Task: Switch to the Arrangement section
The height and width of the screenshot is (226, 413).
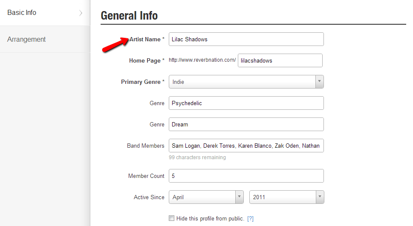Action: tap(26, 39)
